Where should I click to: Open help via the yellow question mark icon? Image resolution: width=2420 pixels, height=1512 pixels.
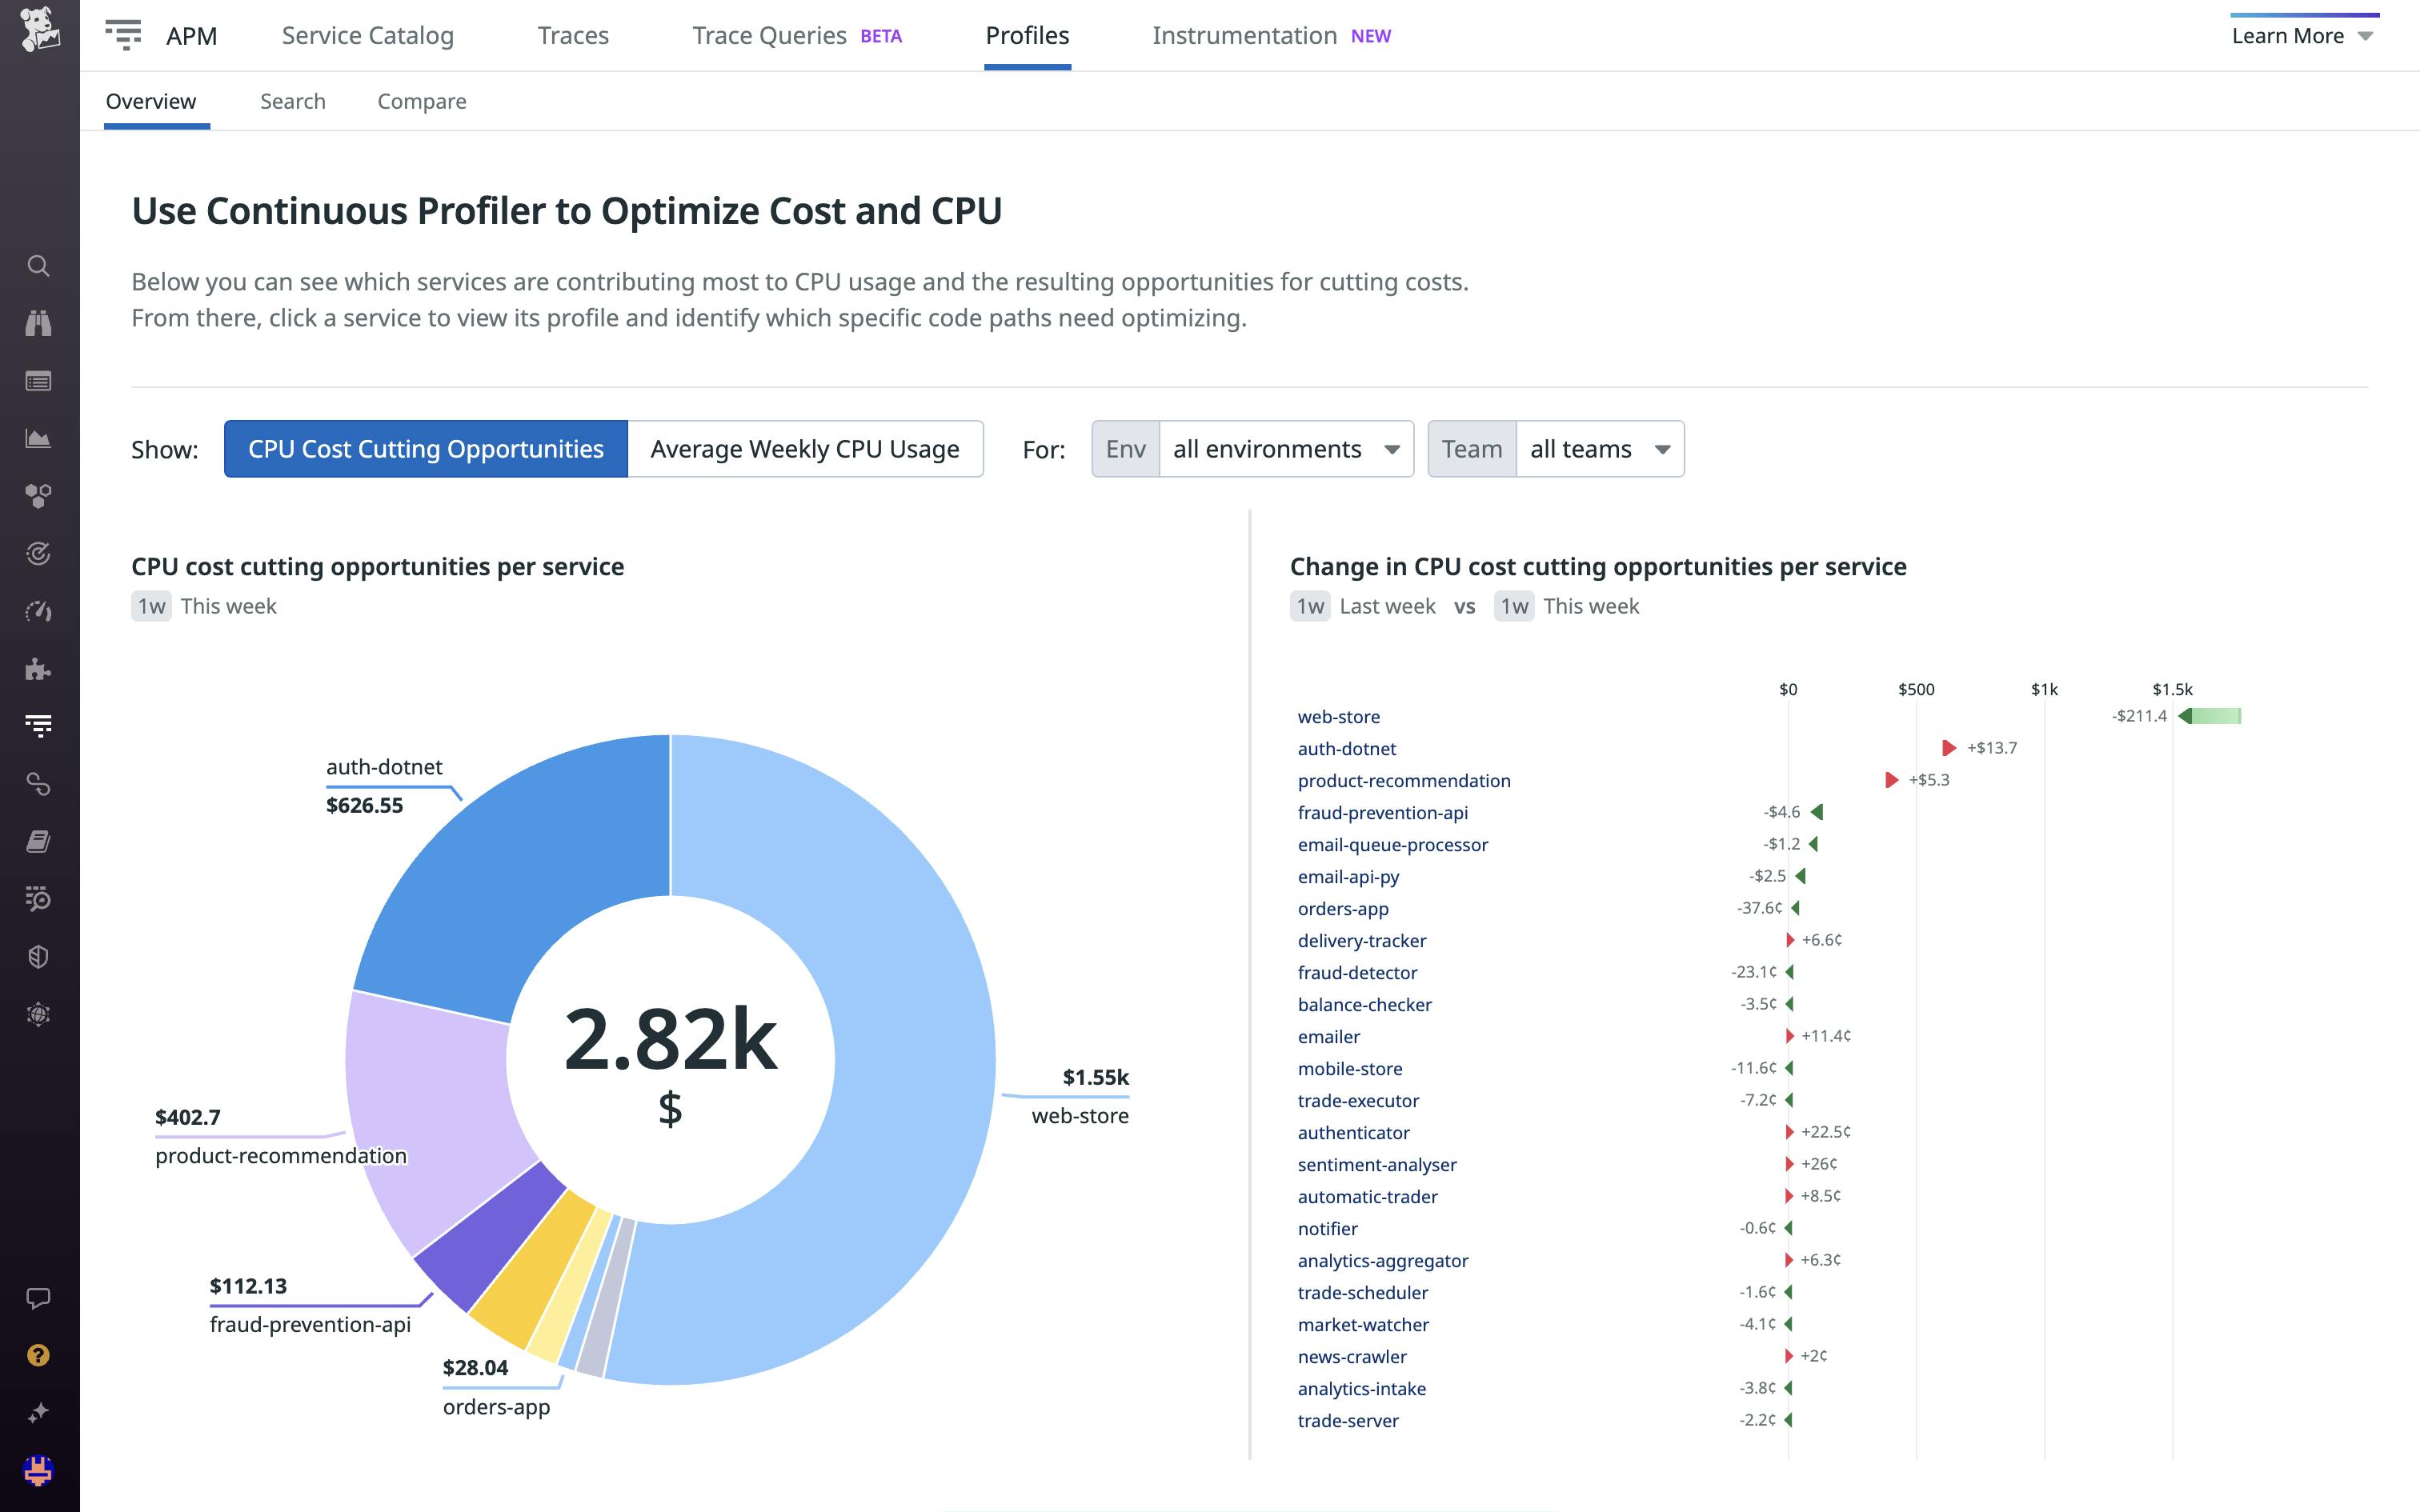coord(38,1357)
